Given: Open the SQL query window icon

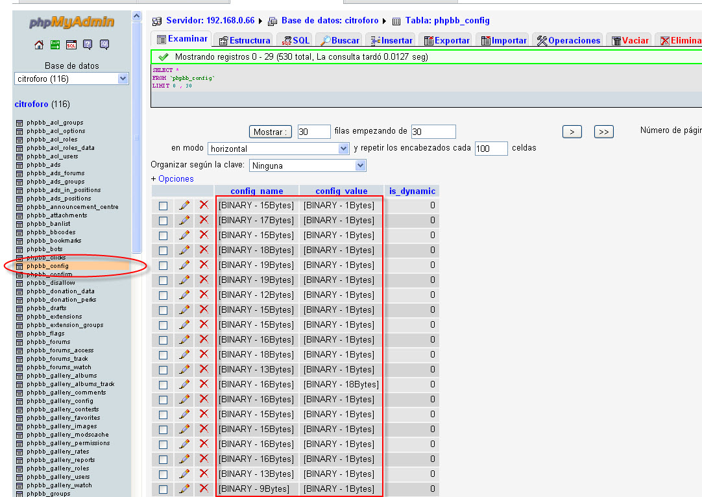Looking at the screenshot, I should (71, 45).
